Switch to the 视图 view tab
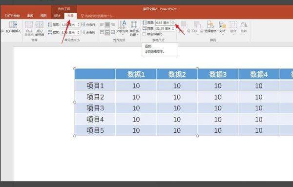This screenshot has height=187, width=293. tap(43, 16)
